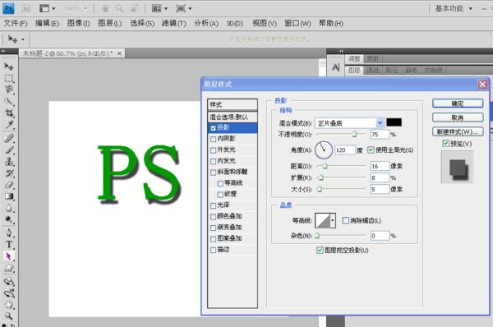Enable the 内阴影 style checkbox
The width and height of the screenshot is (493, 327).
(x=213, y=139)
